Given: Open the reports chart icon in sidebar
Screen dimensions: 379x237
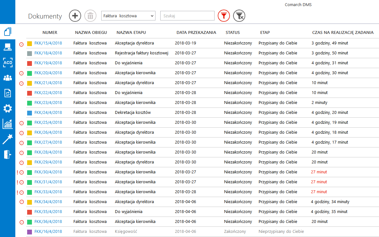Looking at the screenshot, I should [7, 124].
